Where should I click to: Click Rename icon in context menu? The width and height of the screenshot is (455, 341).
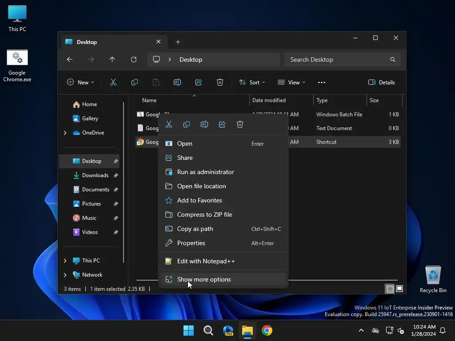pyautogui.click(x=204, y=124)
